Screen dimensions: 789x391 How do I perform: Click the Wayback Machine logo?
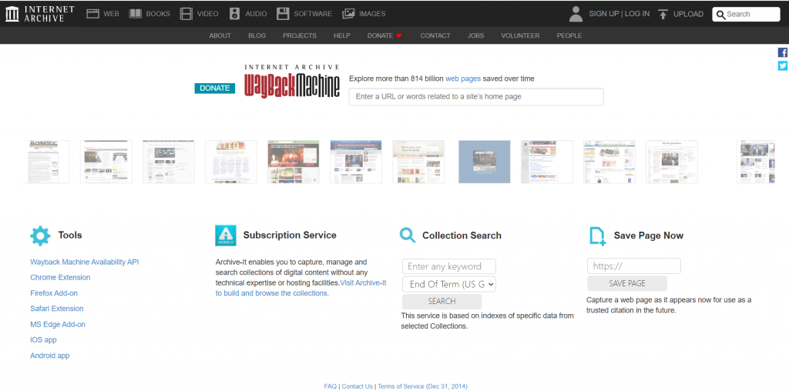(x=292, y=81)
